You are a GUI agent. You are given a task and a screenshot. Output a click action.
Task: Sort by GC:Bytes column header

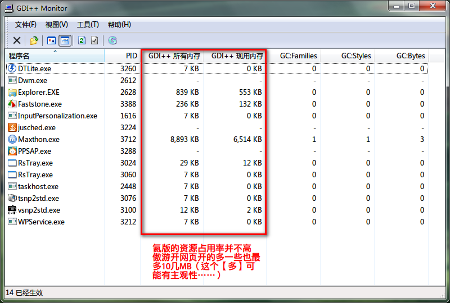[x=401, y=56]
